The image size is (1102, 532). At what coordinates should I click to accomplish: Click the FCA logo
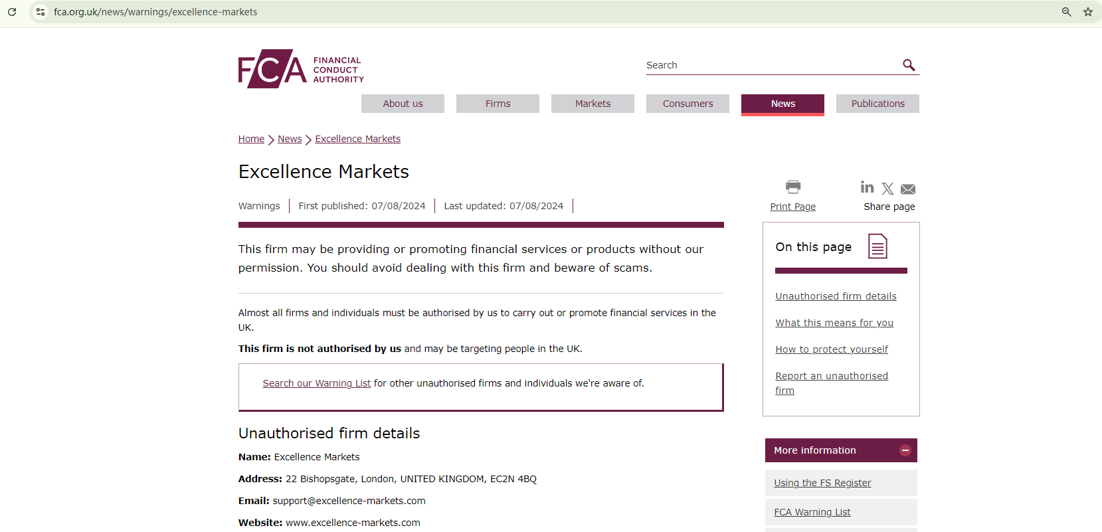coord(300,69)
